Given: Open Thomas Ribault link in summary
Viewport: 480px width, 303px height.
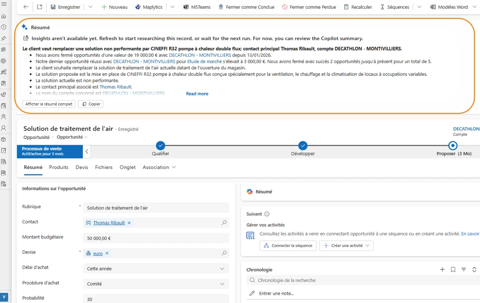Looking at the screenshot, I should (x=115, y=87).
